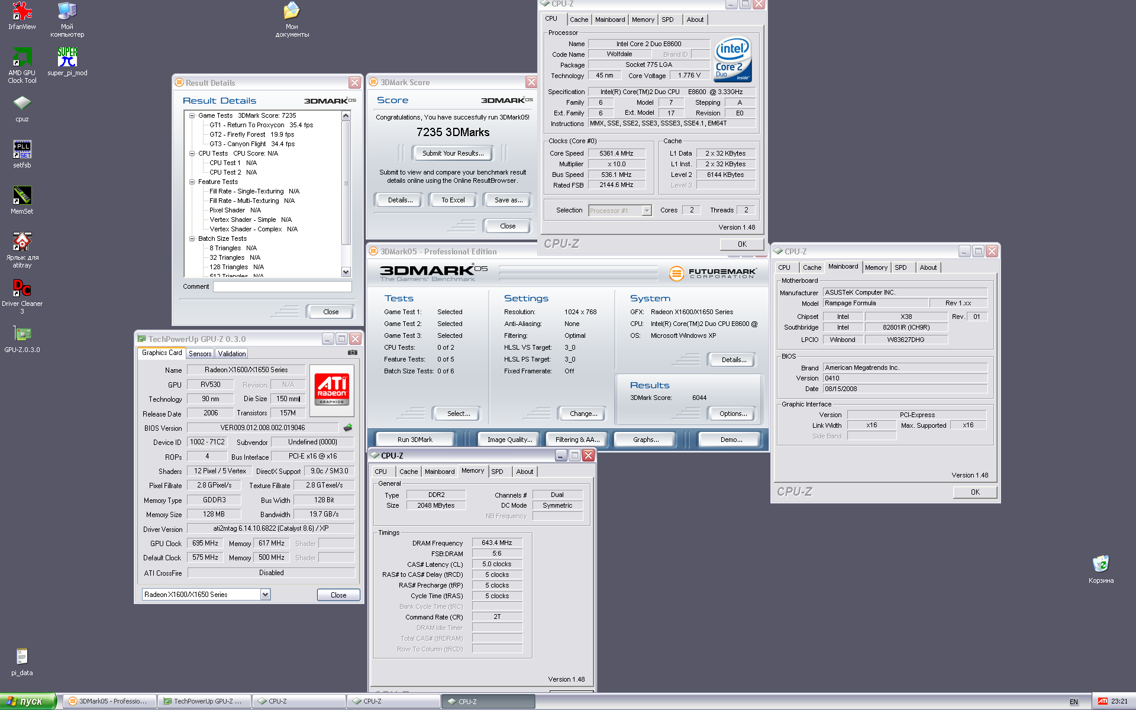Click the Run 3DMark button
The image size is (1136, 710).
tap(415, 440)
